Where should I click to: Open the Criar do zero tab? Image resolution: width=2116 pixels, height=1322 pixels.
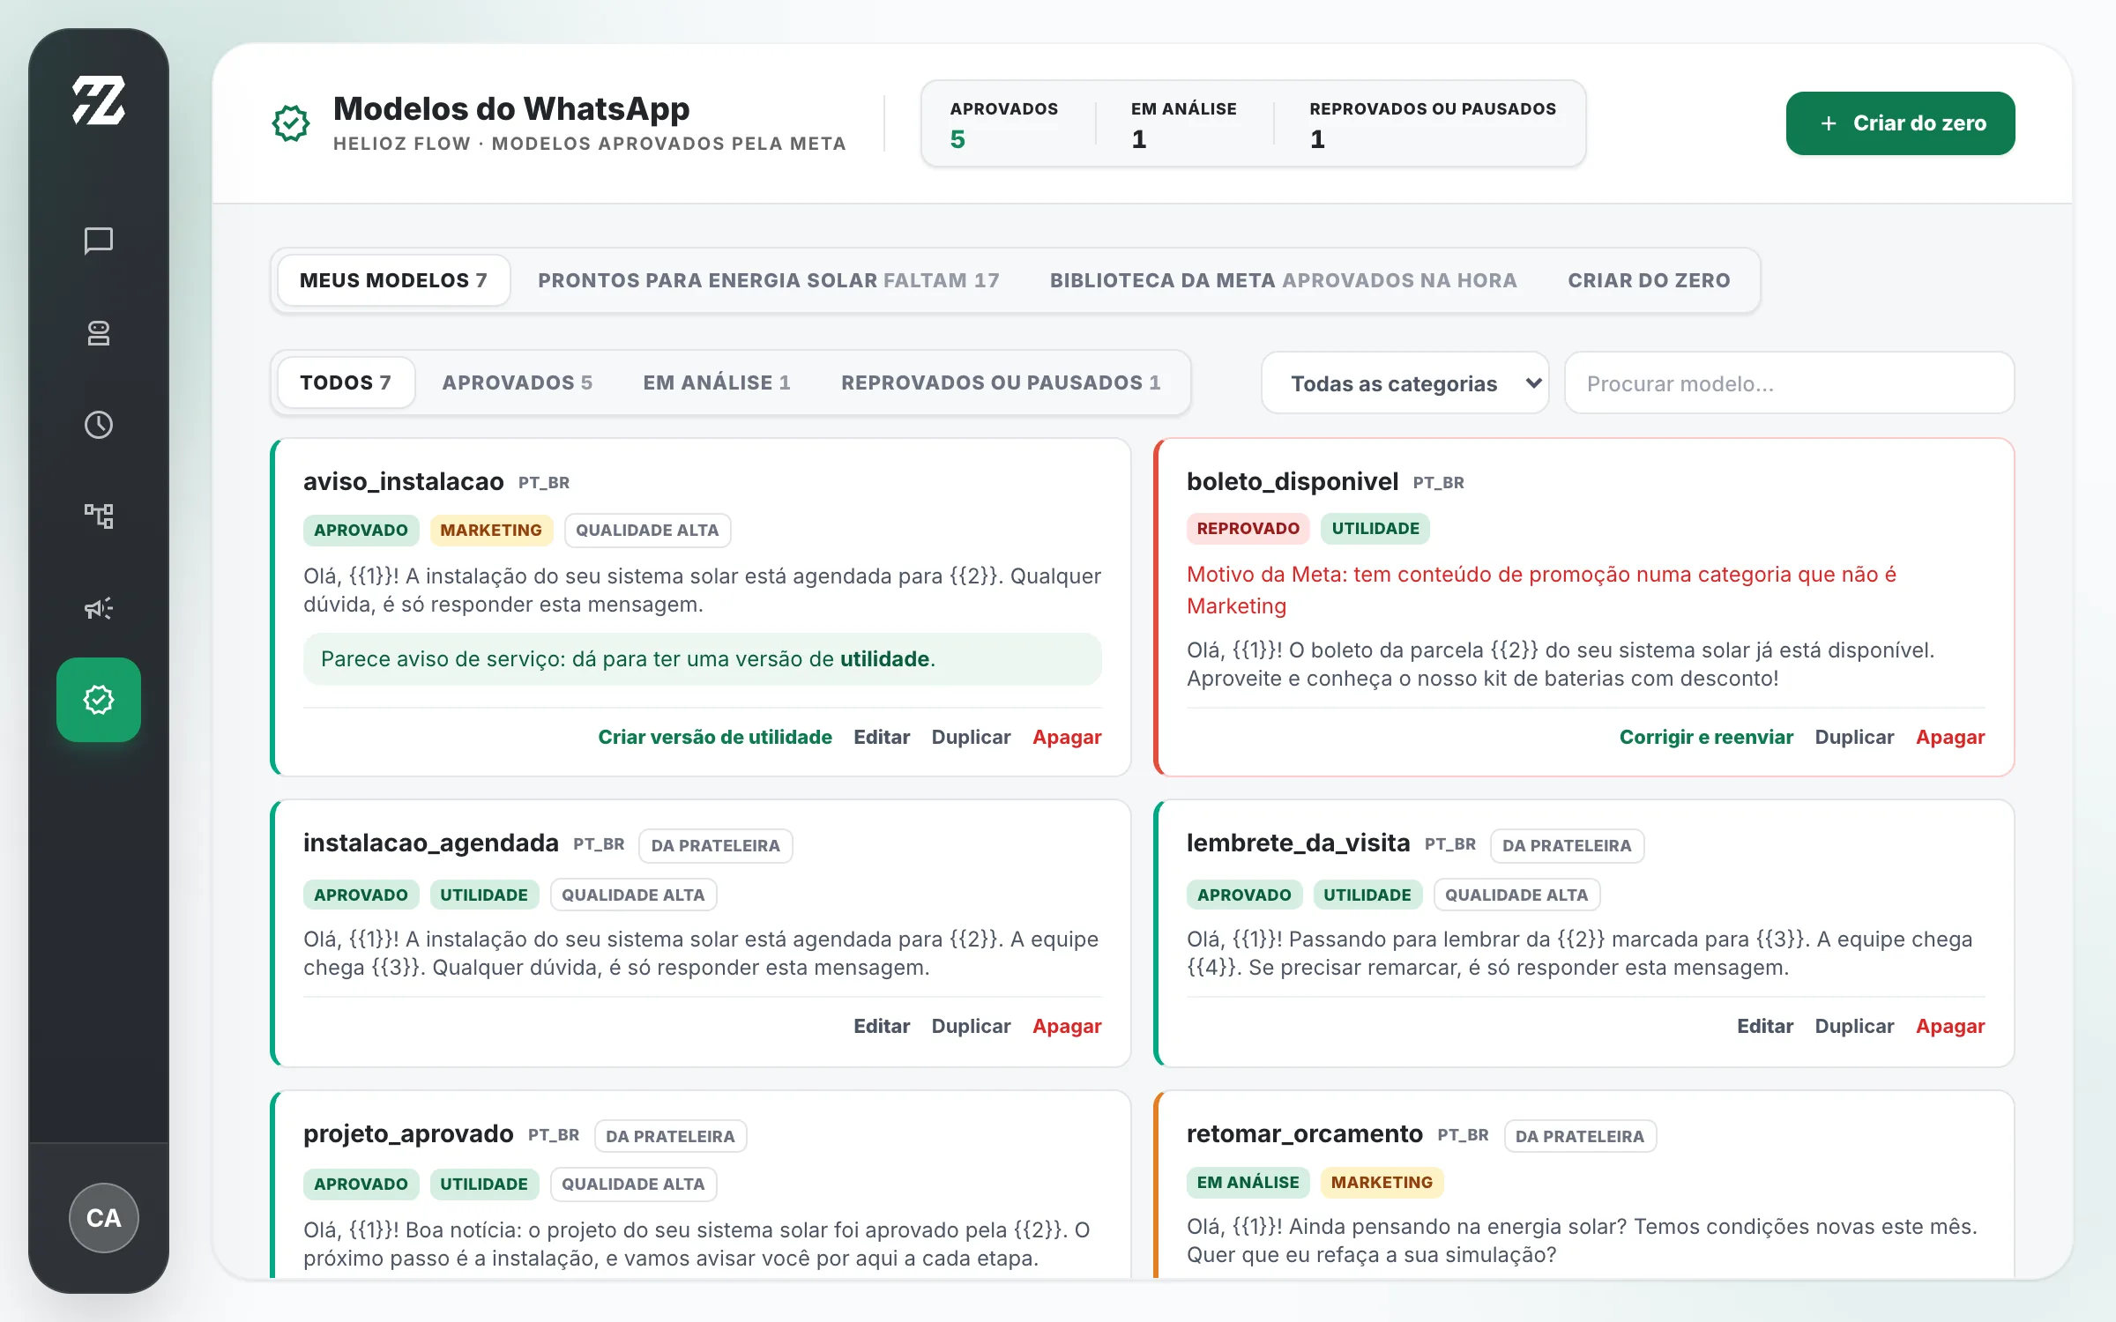click(x=1649, y=280)
